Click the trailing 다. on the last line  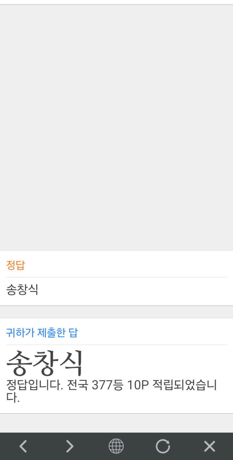[13, 398]
